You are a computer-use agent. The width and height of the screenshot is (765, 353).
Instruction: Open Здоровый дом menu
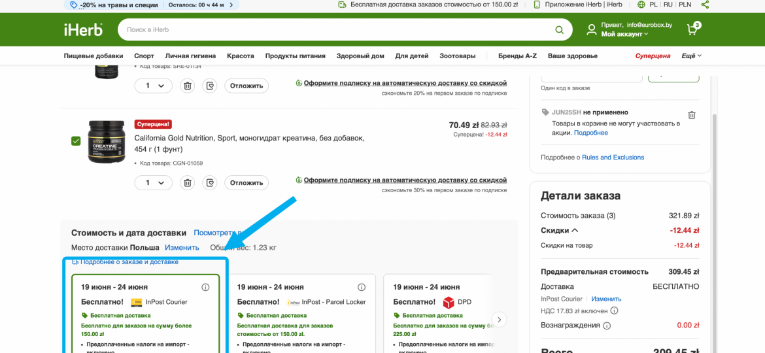point(360,56)
